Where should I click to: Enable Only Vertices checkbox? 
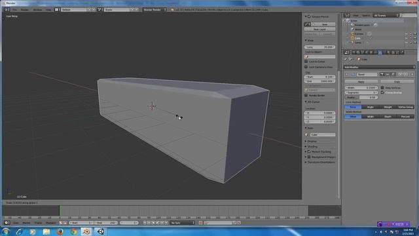382,88
